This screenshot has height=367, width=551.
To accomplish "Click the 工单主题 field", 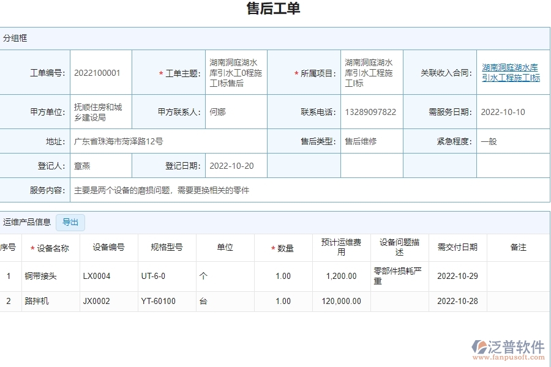I will 236,72.
